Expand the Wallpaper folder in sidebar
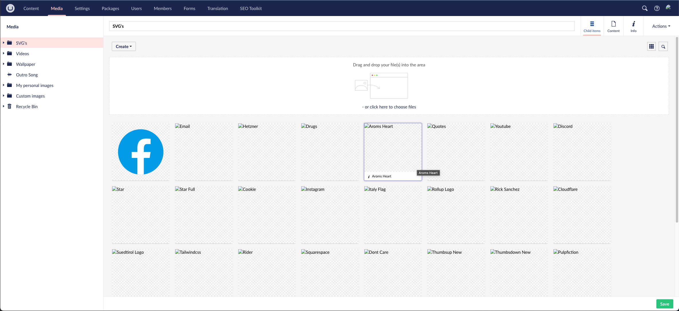 pyautogui.click(x=3, y=64)
